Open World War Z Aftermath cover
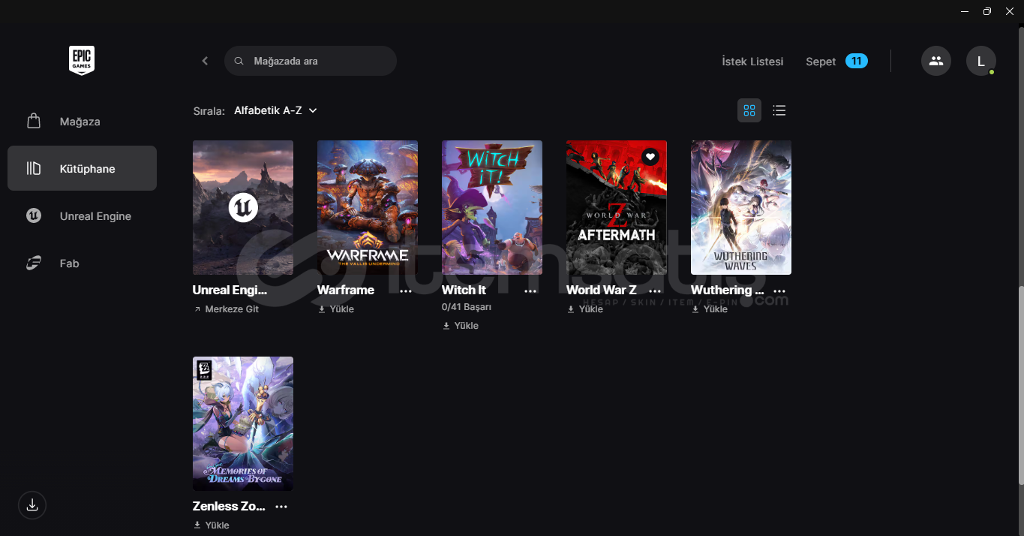This screenshot has width=1024, height=536. 617,207
